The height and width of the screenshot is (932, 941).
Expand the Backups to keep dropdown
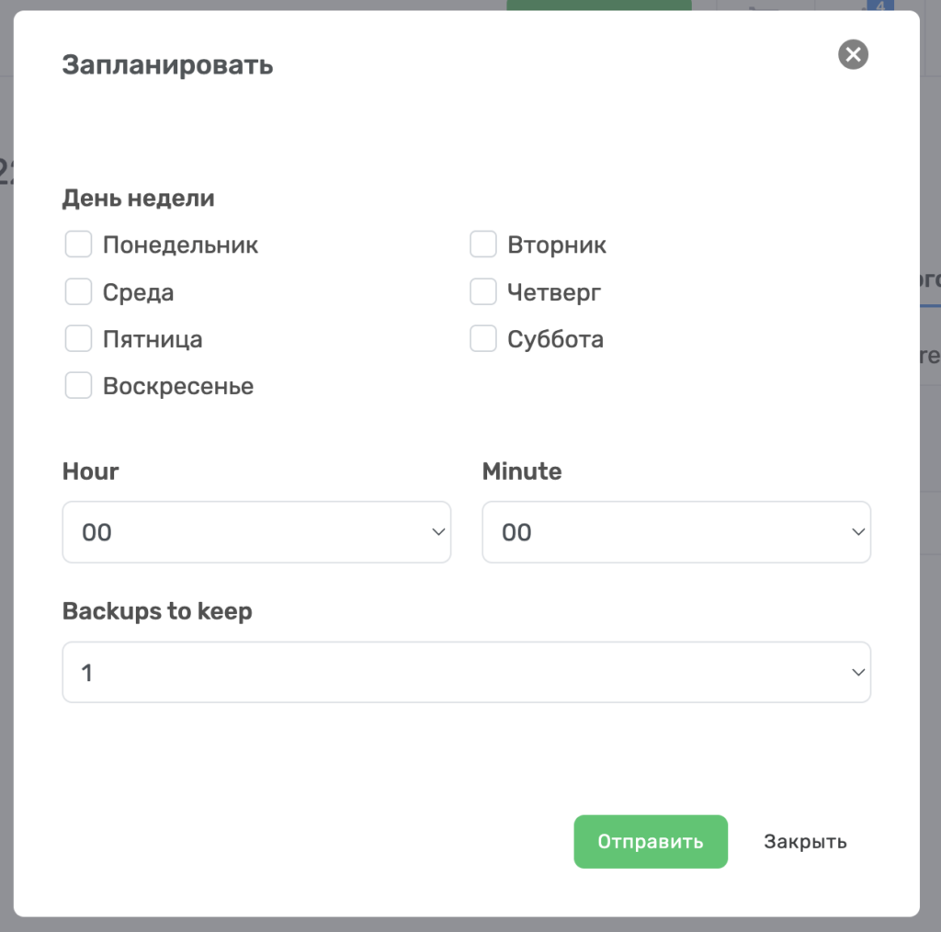click(466, 672)
